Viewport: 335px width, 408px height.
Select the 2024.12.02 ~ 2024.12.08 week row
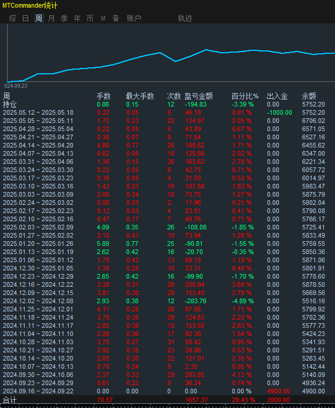(167, 301)
